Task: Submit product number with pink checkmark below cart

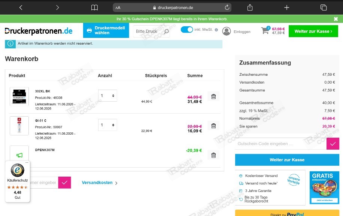Action: pos(64,183)
